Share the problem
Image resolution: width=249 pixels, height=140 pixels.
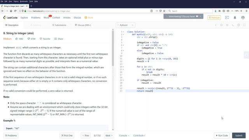[59, 39]
